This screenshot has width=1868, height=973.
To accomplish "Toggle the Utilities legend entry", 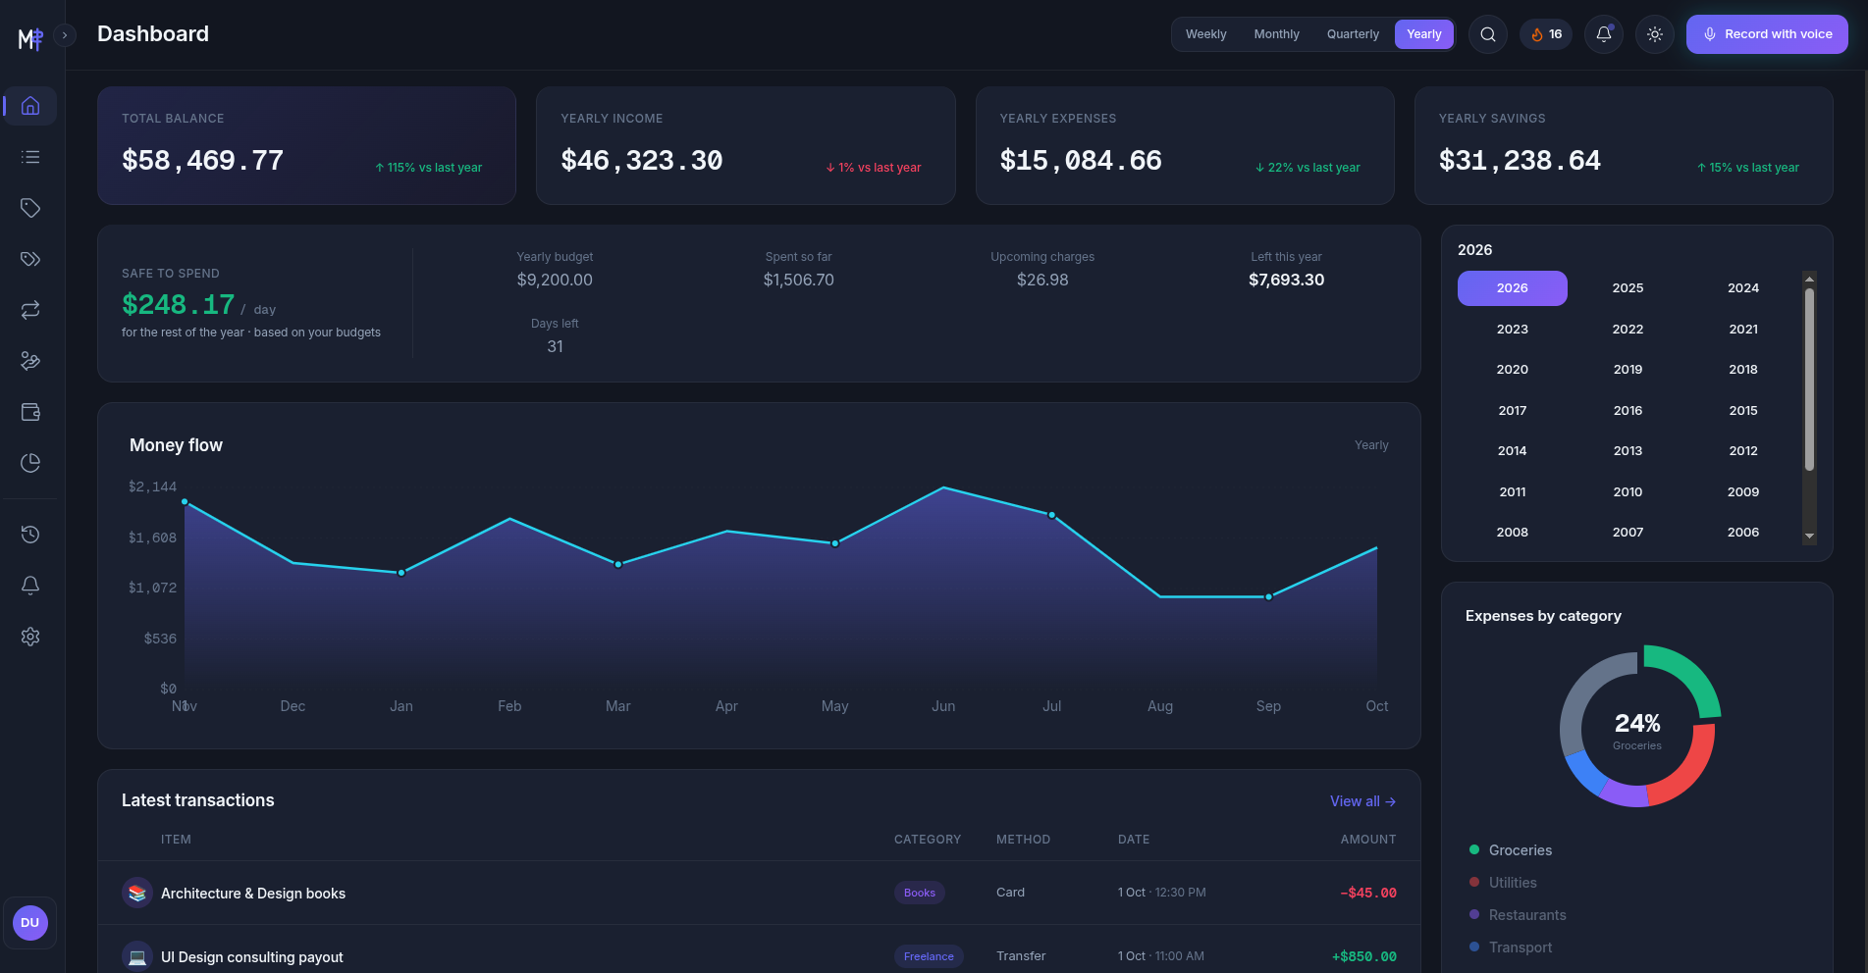I will pyautogui.click(x=1503, y=883).
